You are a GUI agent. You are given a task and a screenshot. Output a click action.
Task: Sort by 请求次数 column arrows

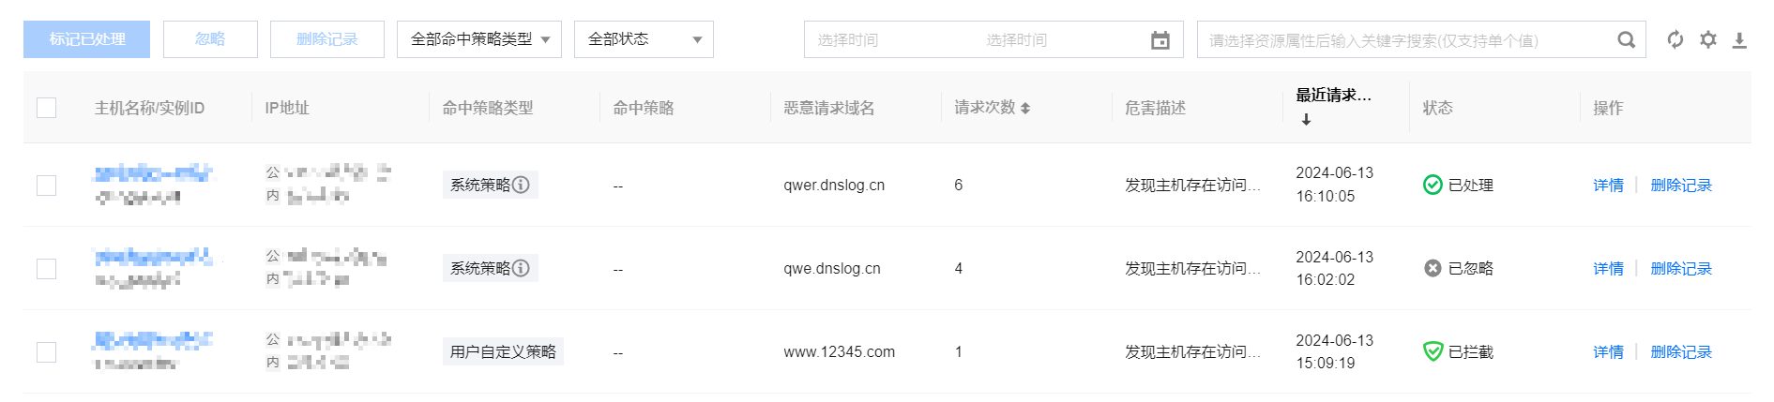click(x=1025, y=109)
